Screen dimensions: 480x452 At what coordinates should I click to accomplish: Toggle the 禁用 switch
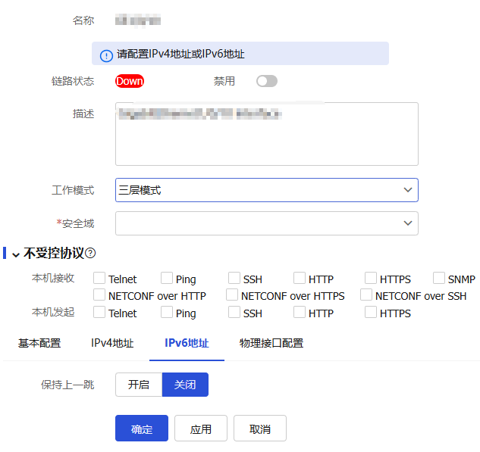(266, 81)
